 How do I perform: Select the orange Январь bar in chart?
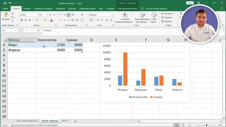click(125, 69)
